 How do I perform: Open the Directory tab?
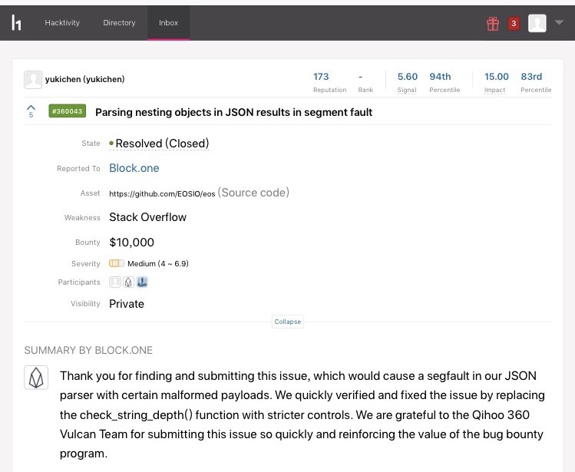click(x=119, y=23)
